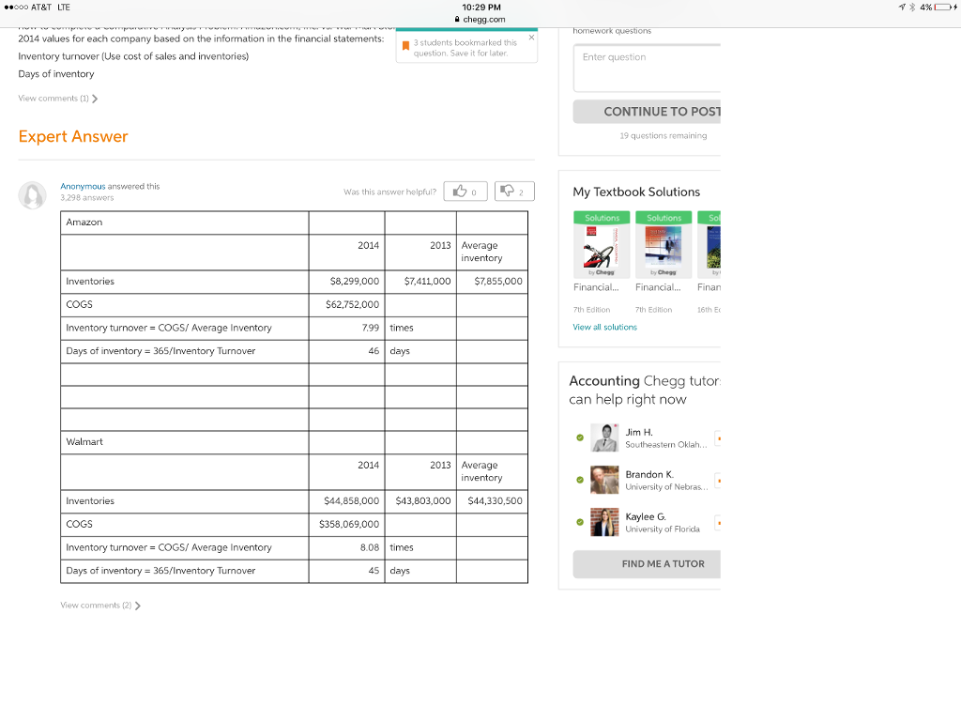Select tutor Kaylee G. from list
Viewport: 961px width, 721px height.
pyautogui.click(x=646, y=522)
